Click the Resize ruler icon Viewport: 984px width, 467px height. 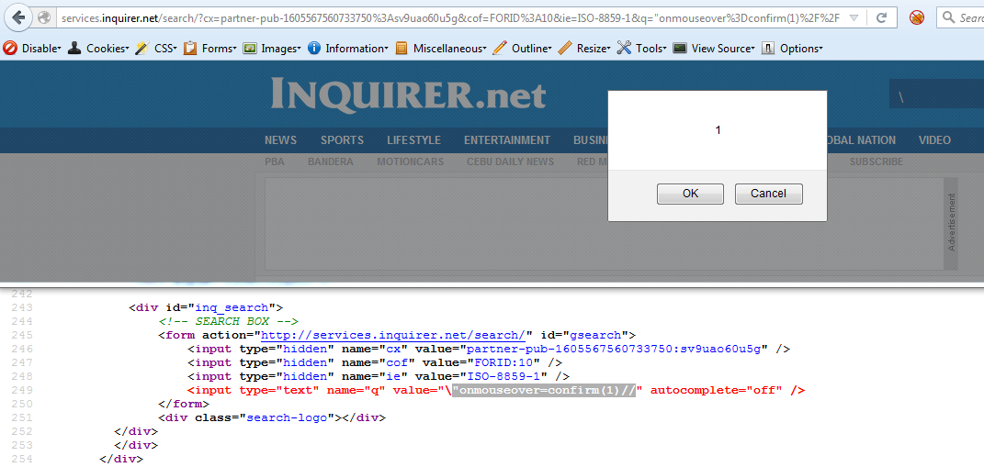tap(565, 49)
